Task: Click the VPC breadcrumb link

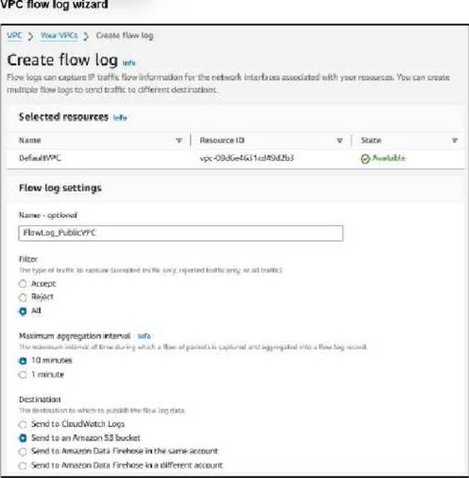Action: [x=14, y=35]
